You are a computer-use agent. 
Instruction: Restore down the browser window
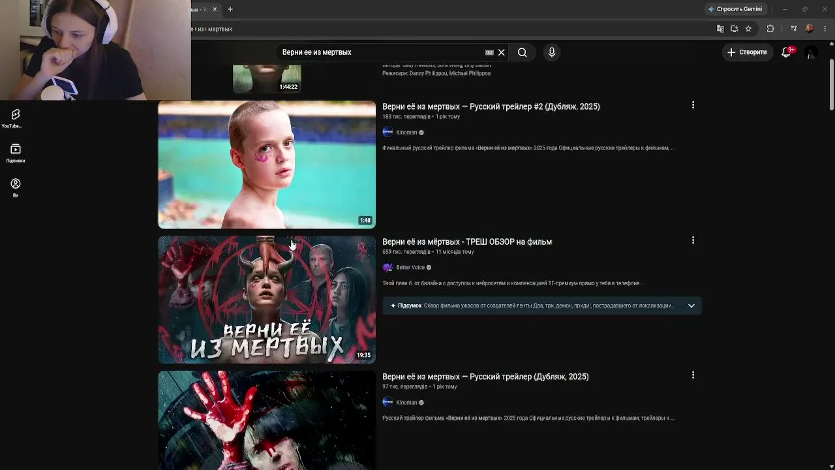(804, 9)
